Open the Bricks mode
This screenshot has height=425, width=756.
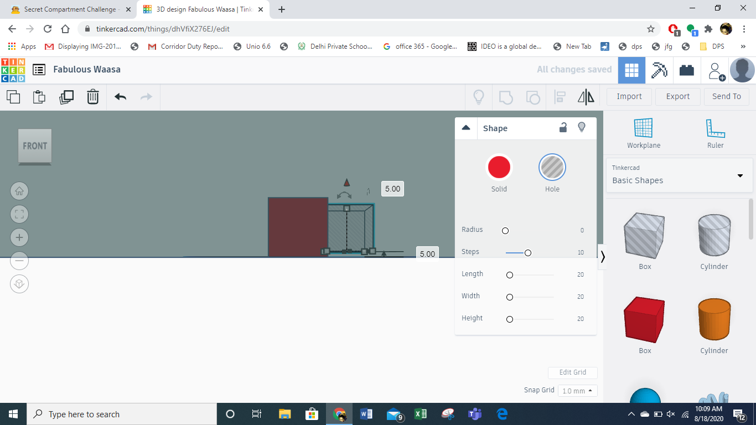(687, 70)
